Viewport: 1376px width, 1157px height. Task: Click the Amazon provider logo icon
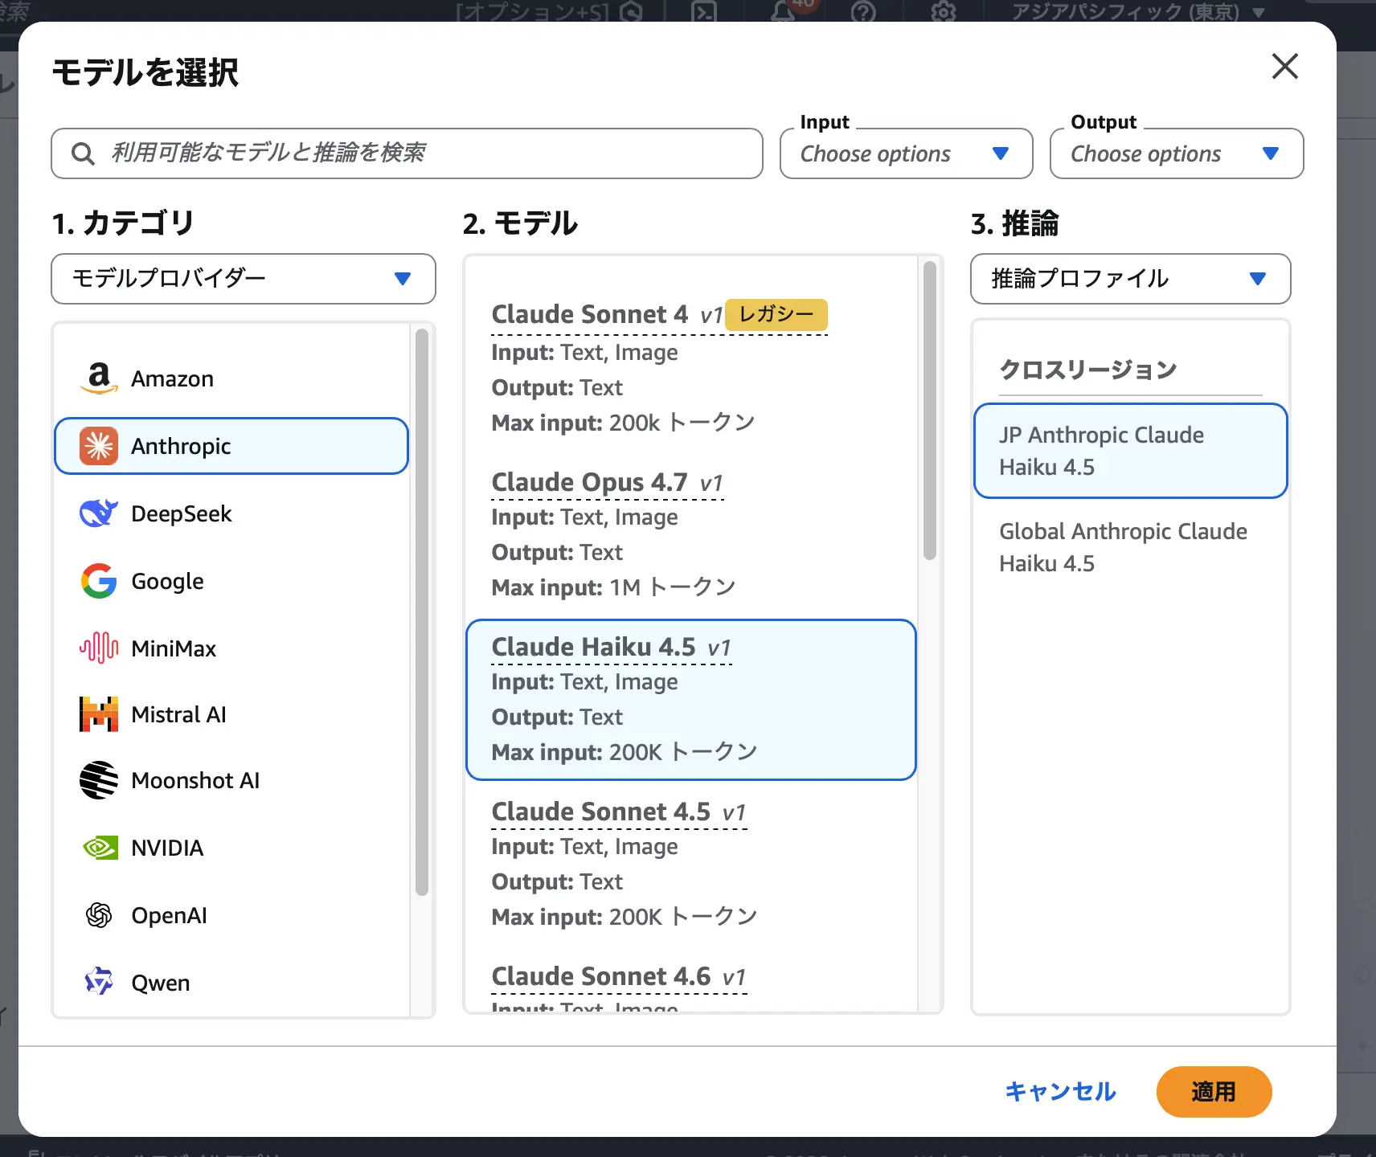99,378
